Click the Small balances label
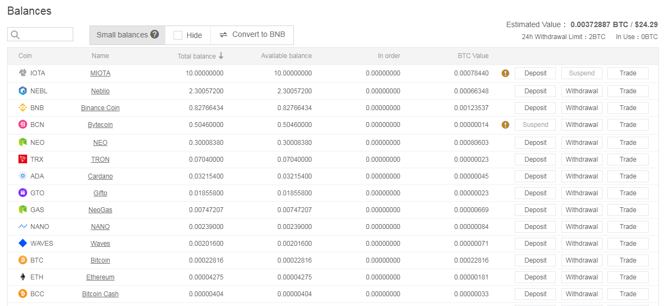This screenshot has width=666, height=306. (x=122, y=35)
